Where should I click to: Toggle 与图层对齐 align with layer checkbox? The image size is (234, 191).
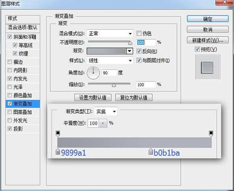(x=139, y=60)
